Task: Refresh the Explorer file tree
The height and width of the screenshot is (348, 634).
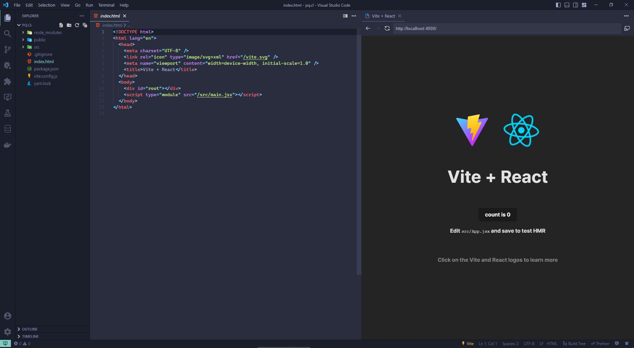Action: [x=77, y=25]
